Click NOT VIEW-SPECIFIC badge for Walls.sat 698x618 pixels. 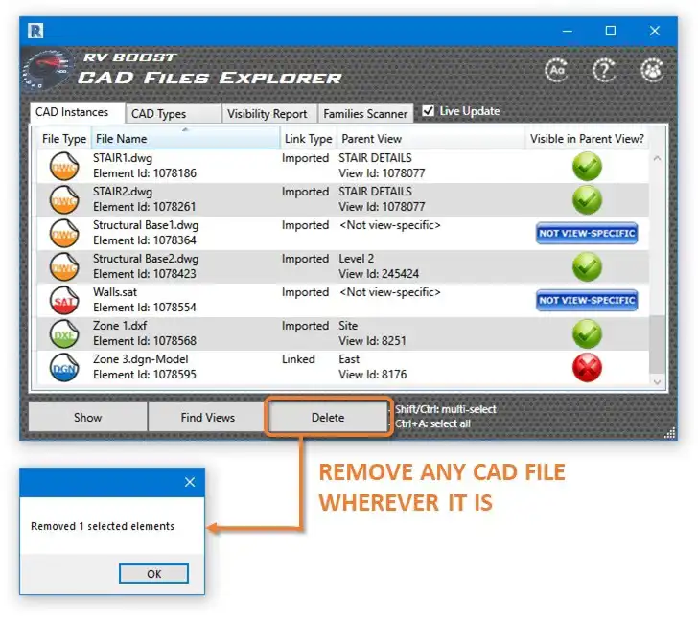pyautogui.click(x=587, y=300)
